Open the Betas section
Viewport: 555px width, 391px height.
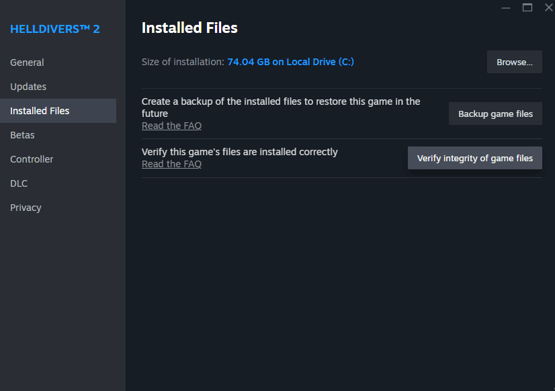point(22,134)
